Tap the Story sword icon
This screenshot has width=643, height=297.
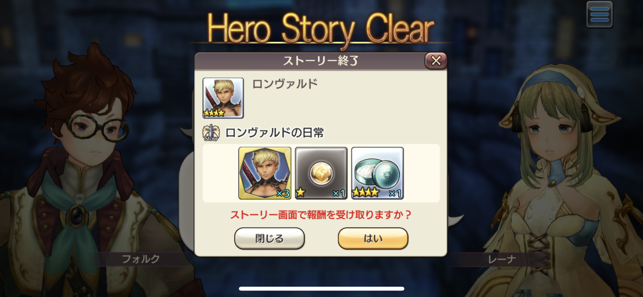click(211, 133)
